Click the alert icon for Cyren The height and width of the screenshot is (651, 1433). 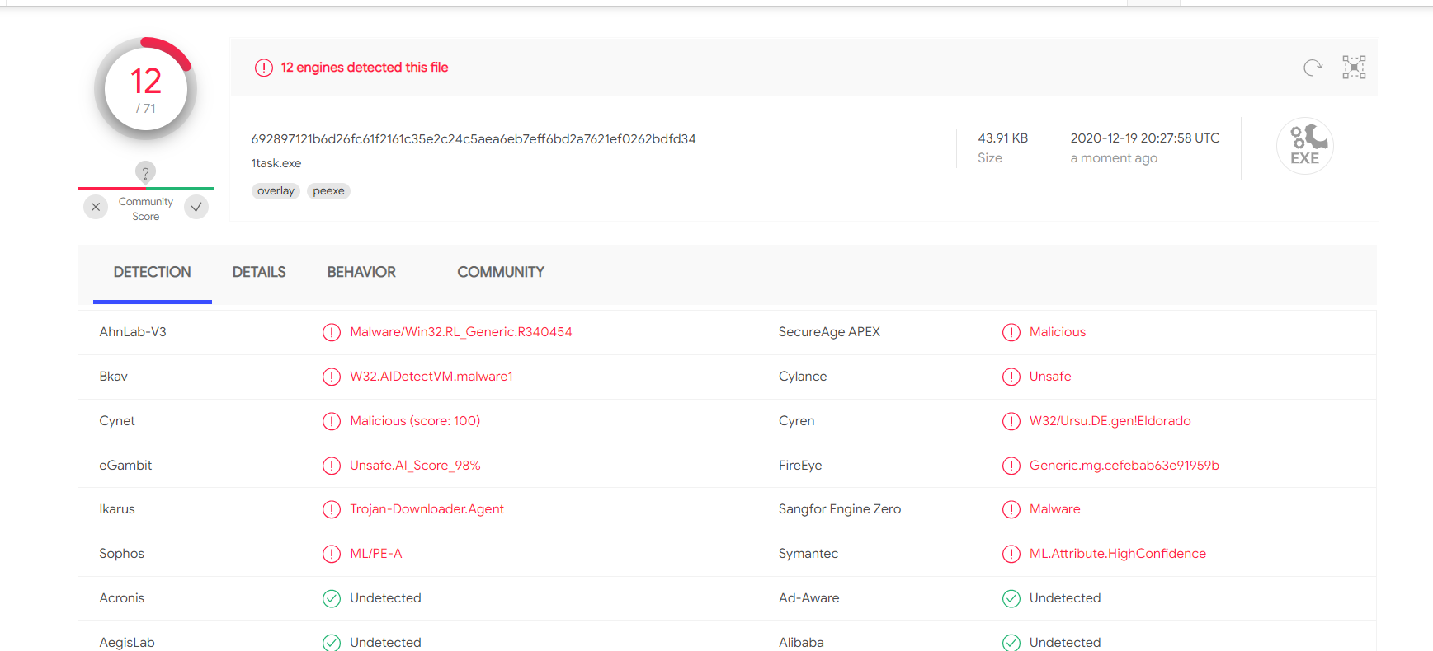[1011, 421]
